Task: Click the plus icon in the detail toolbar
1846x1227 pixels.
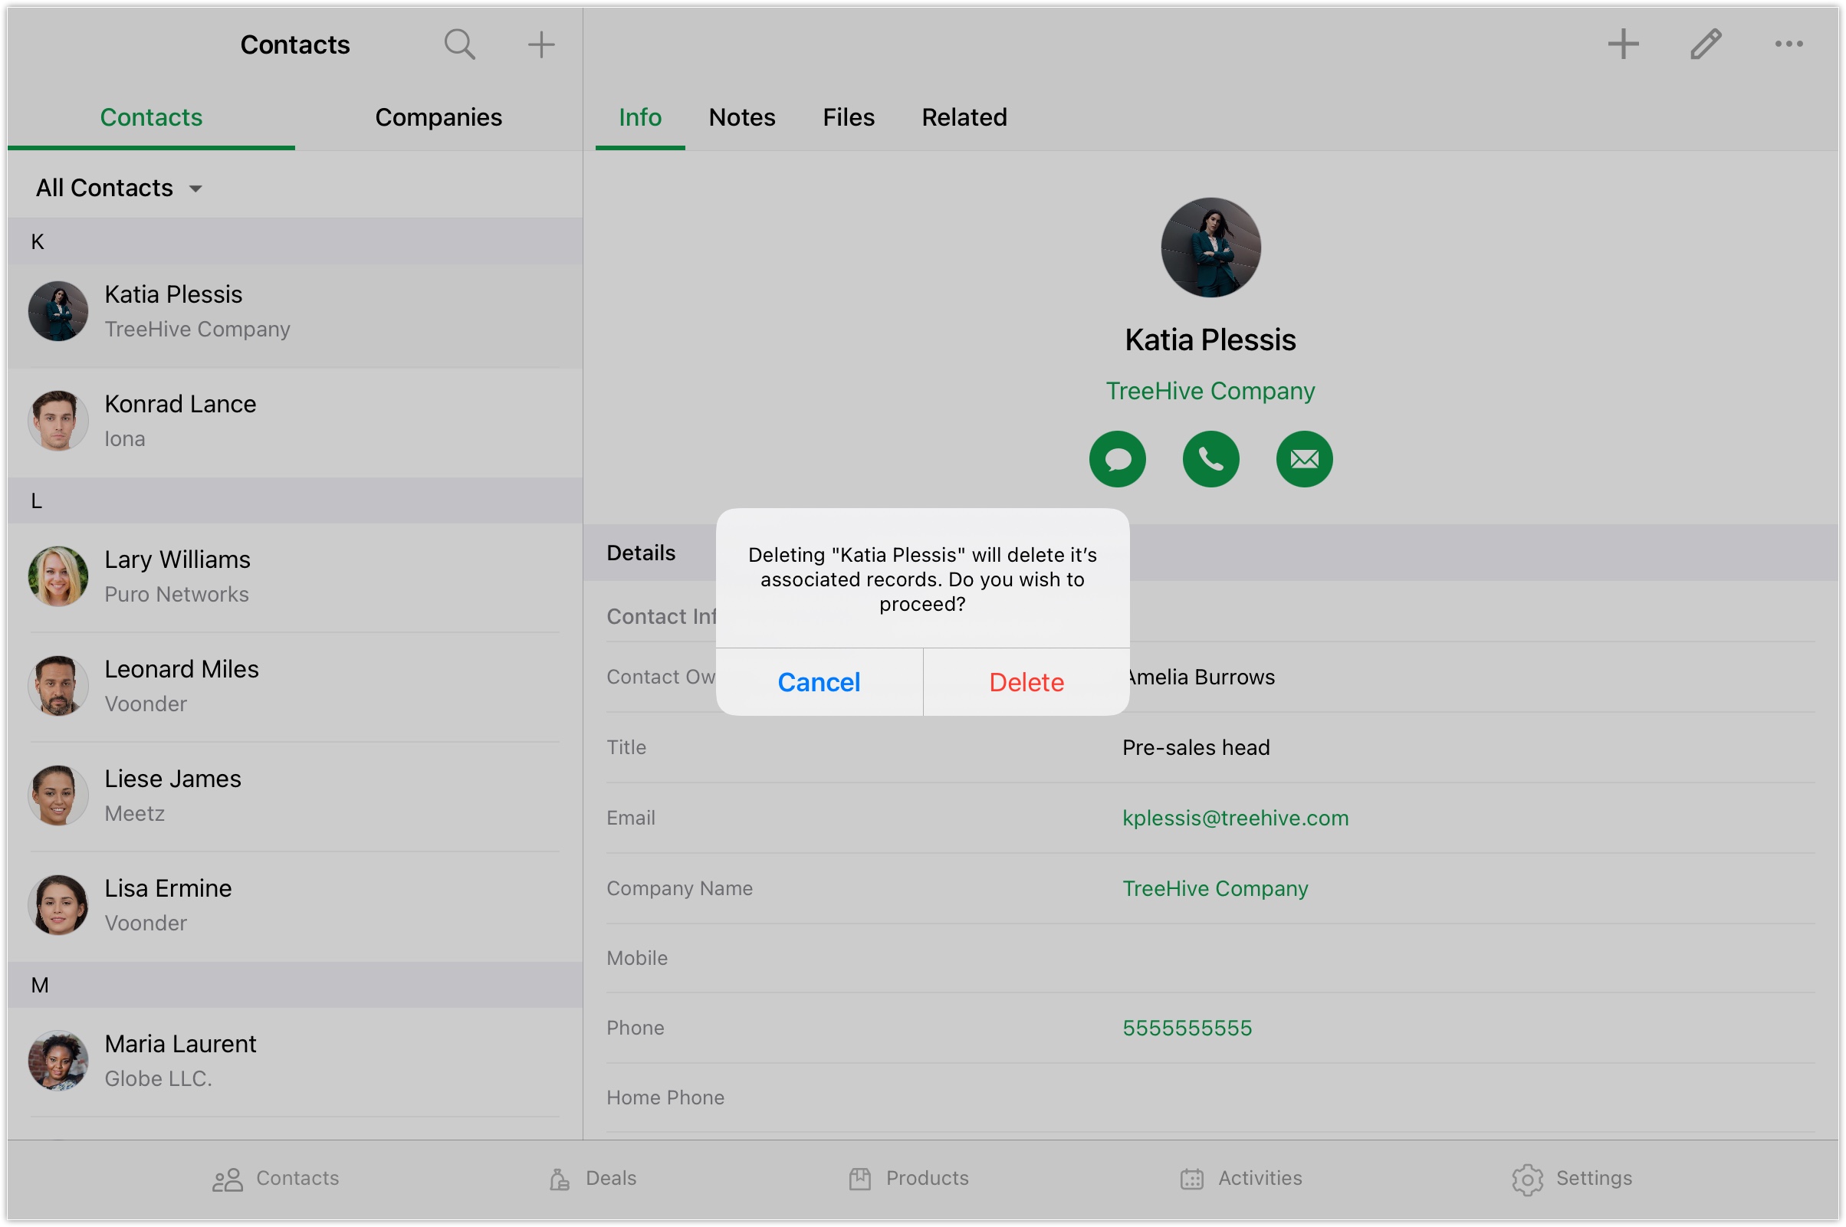Action: pyautogui.click(x=1622, y=44)
